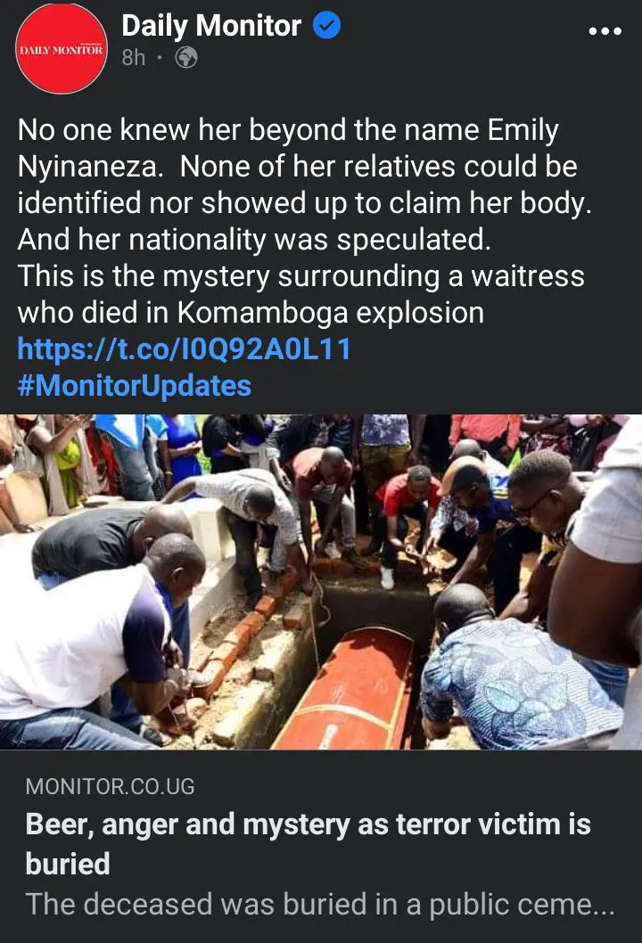Click sentence 'This is the mystery surrounding'
Viewport: 642px width, 943px height.
click(x=300, y=276)
